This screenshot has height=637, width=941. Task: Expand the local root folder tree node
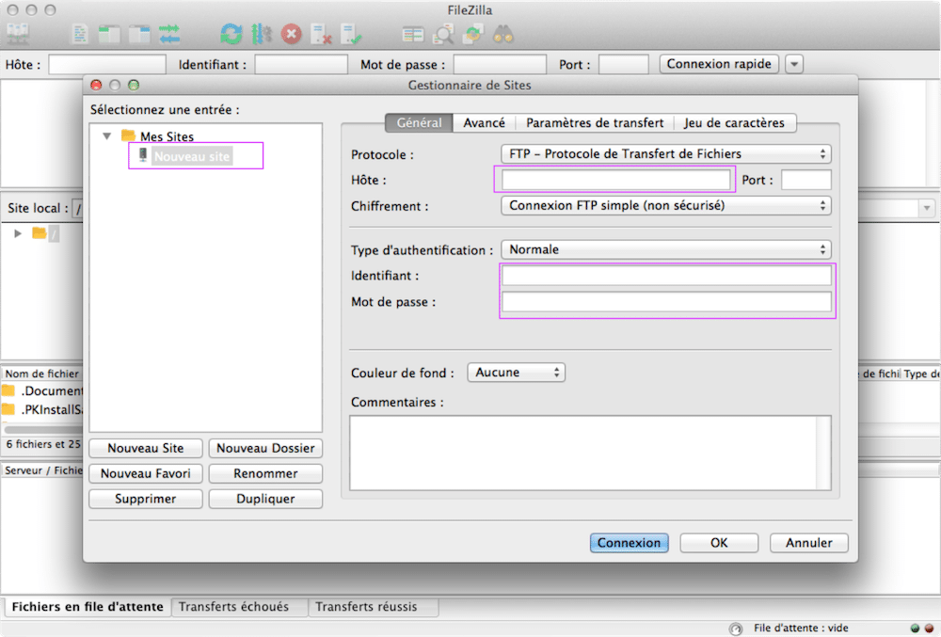[x=18, y=233]
